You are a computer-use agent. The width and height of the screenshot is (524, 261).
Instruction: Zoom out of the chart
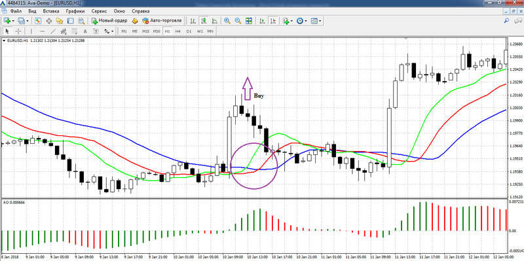pos(238,21)
